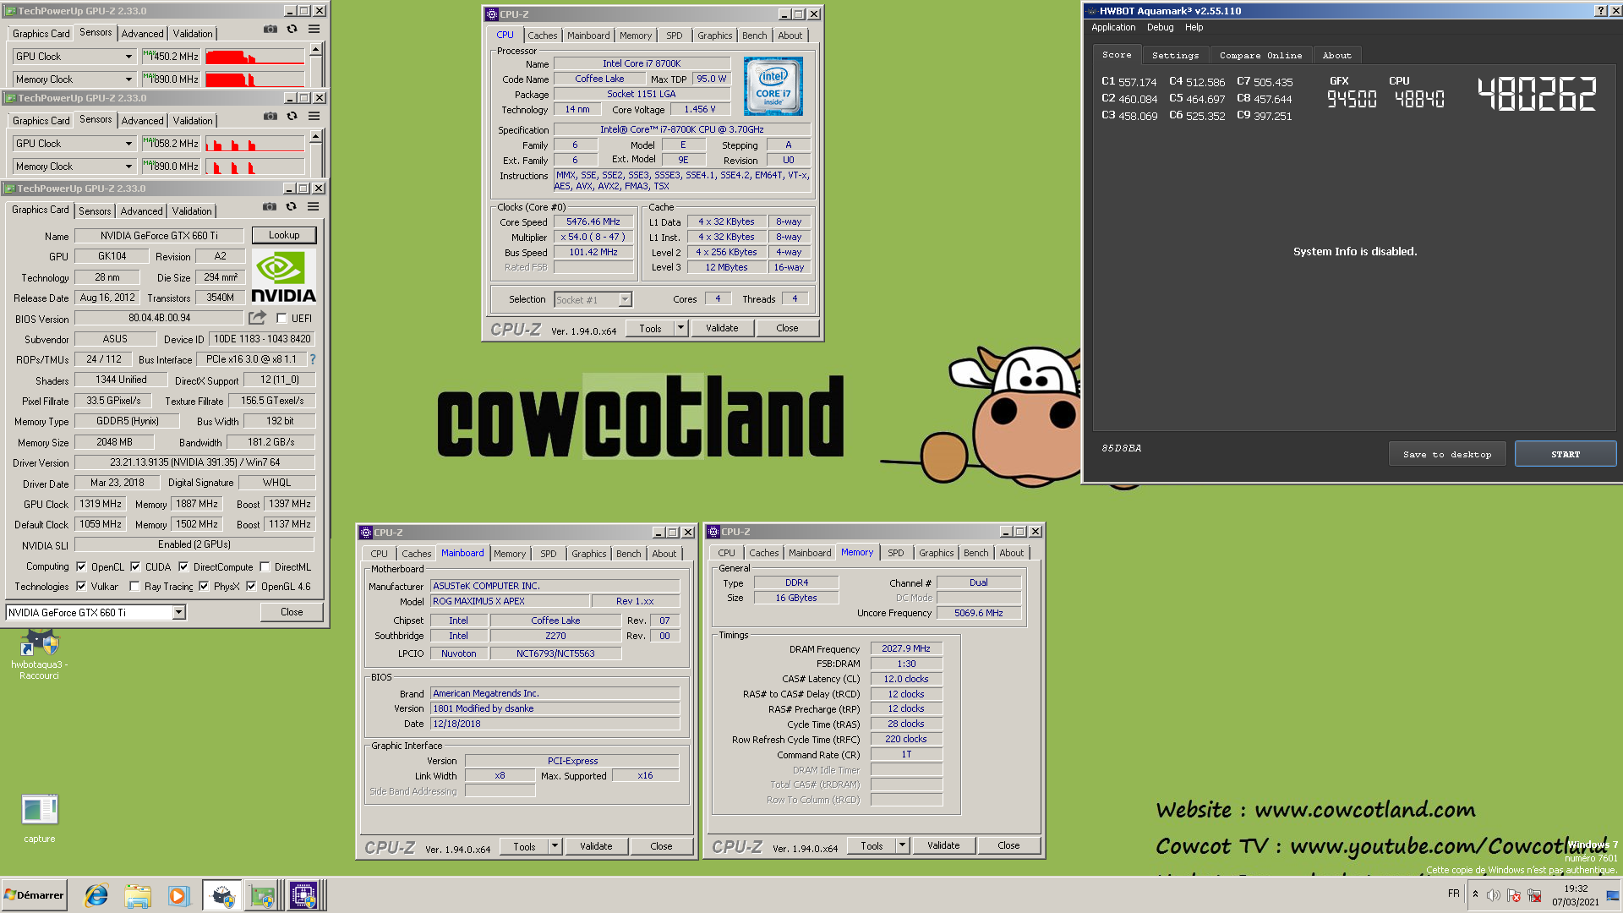Click the scroll-up arrow in the GPU-Z window reading 1058.2 MHz
Screen dimensions: 1623x913
pos(315,137)
